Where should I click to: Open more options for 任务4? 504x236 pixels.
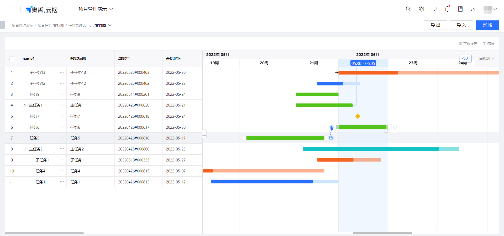click(x=62, y=171)
